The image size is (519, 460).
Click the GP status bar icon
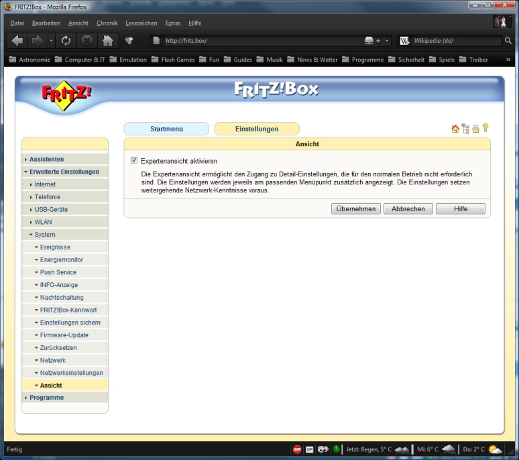point(310,449)
